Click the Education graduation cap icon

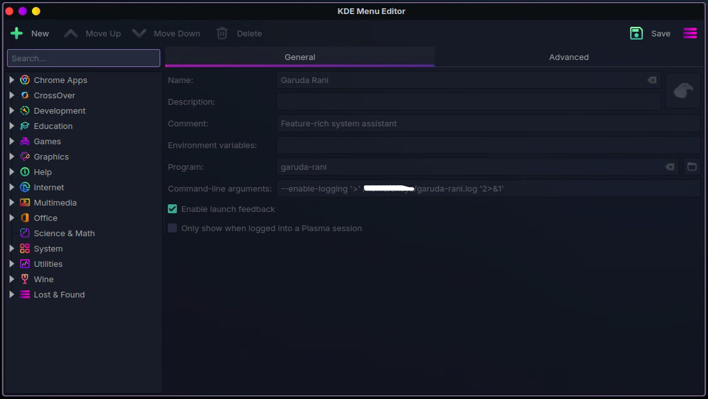(x=25, y=126)
